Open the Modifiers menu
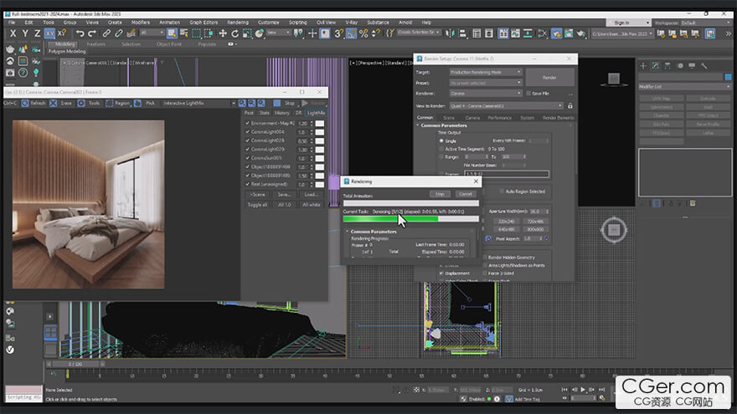The width and height of the screenshot is (737, 414). (x=140, y=23)
